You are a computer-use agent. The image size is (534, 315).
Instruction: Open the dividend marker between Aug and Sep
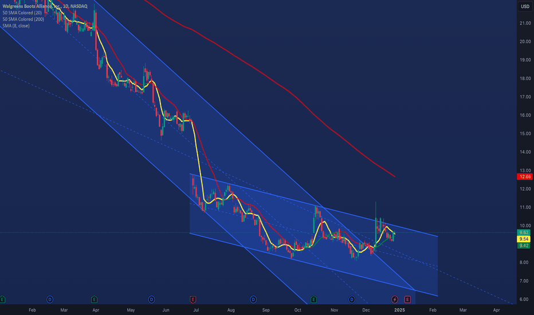point(253,300)
